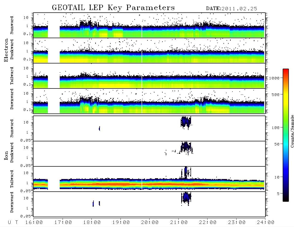Click the 19:00 time tick label

[121, 222]
